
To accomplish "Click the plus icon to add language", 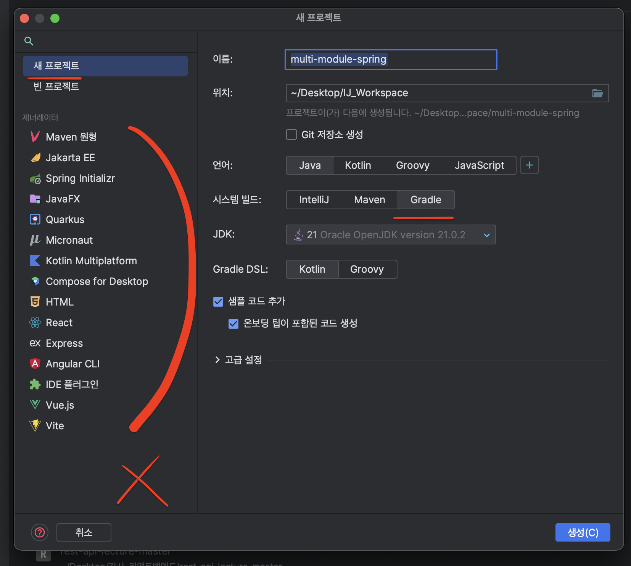I will click(530, 165).
